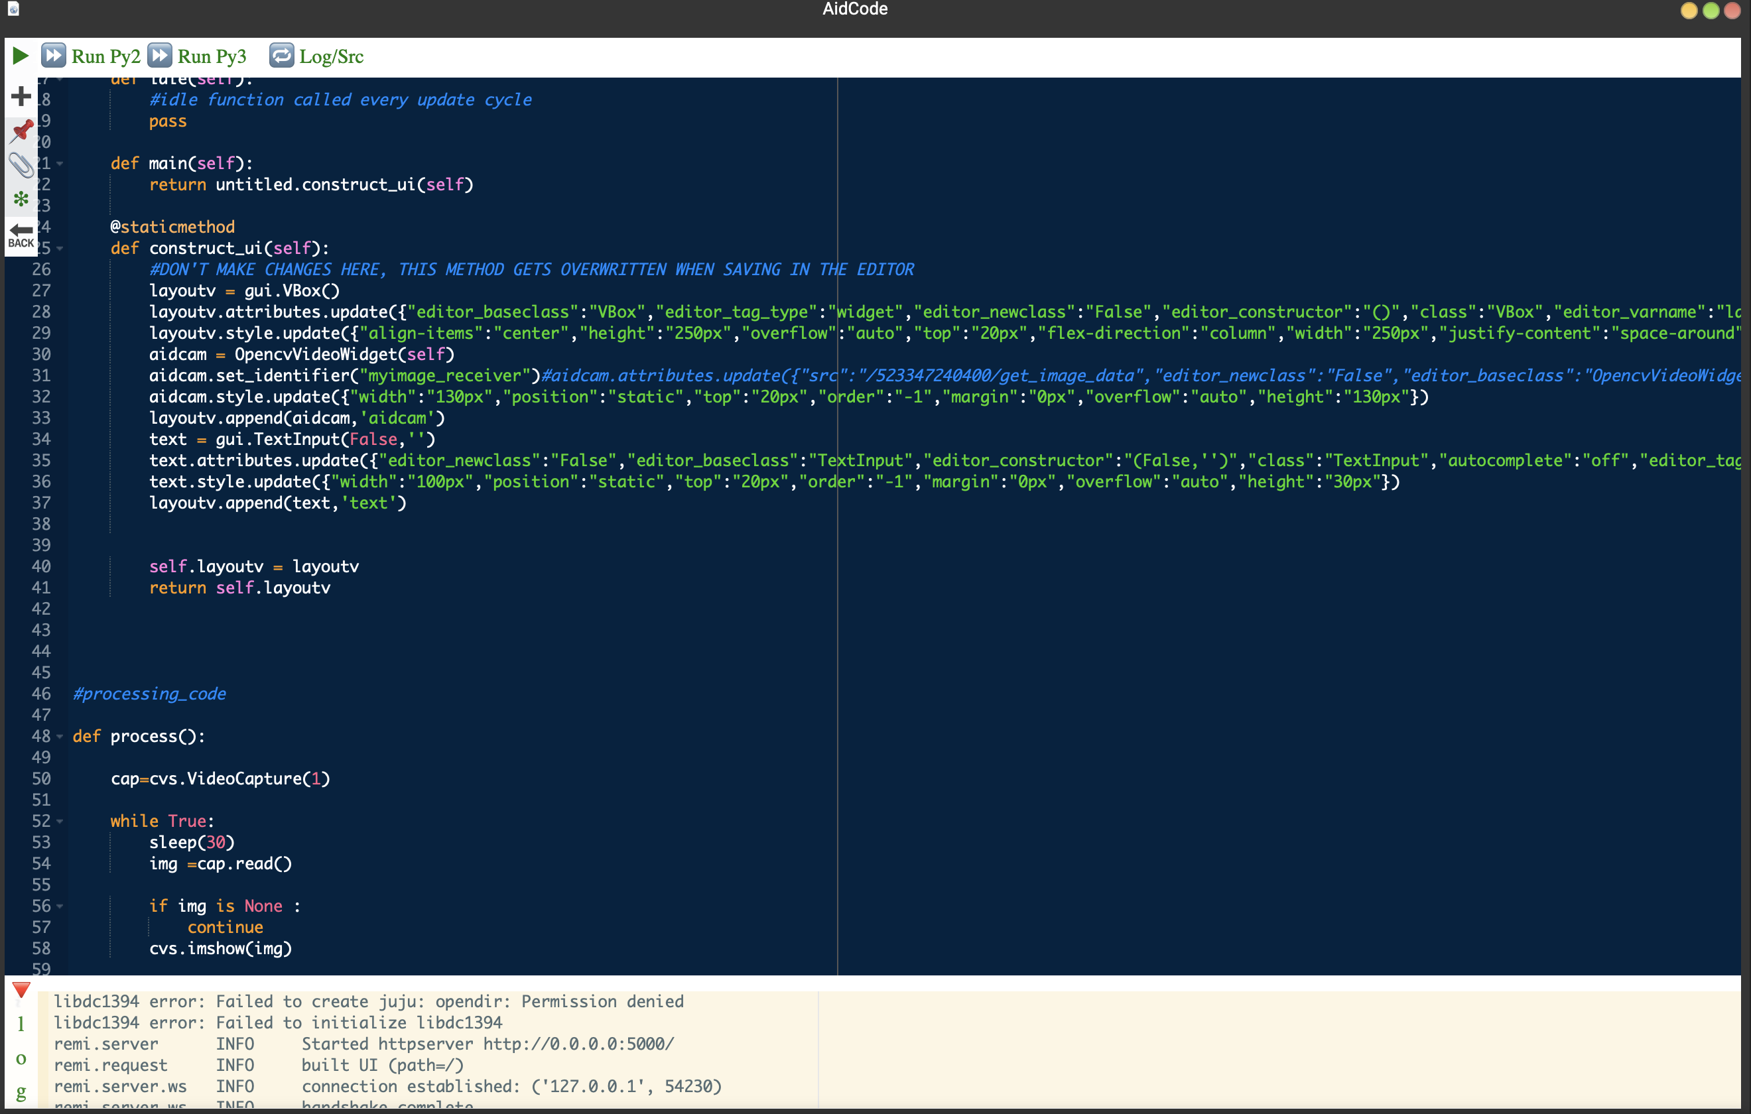Click the green asterisk icon
Screen dimensions: 1751x1114
(x=21, y=198)
